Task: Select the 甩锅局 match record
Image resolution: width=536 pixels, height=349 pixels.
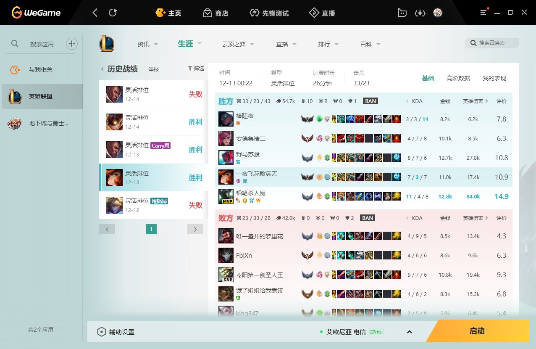Action: tap(154, 205)
